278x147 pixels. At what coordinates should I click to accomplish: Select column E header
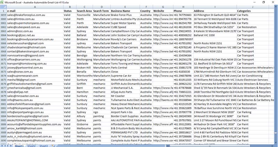125,7
